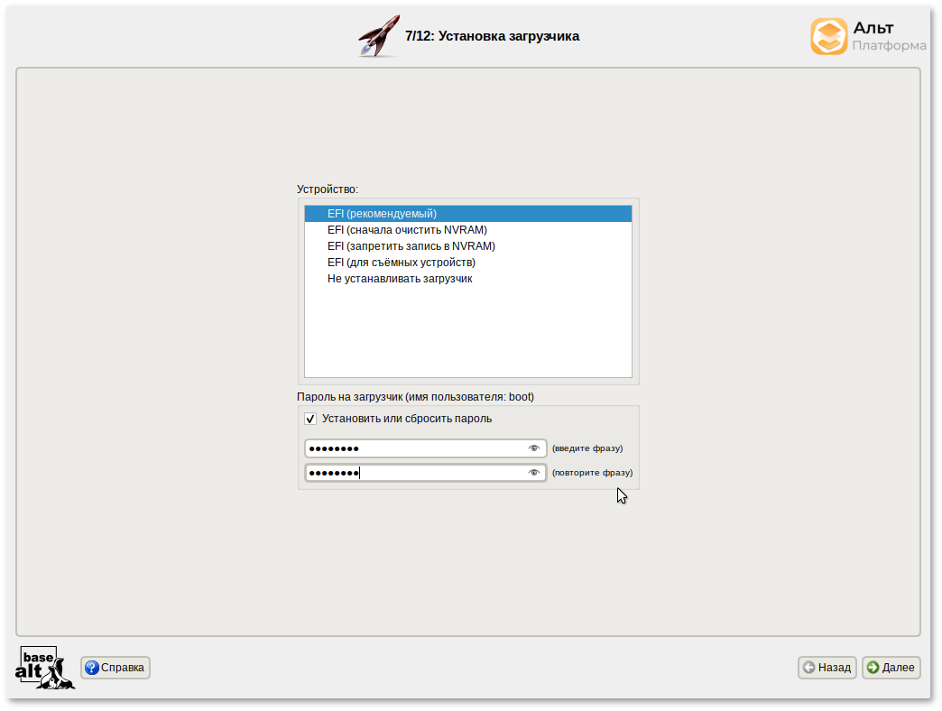Click the '(повторите фразу)' hint text
This screenshot has height=711, width=942.
tap(592, 473)
